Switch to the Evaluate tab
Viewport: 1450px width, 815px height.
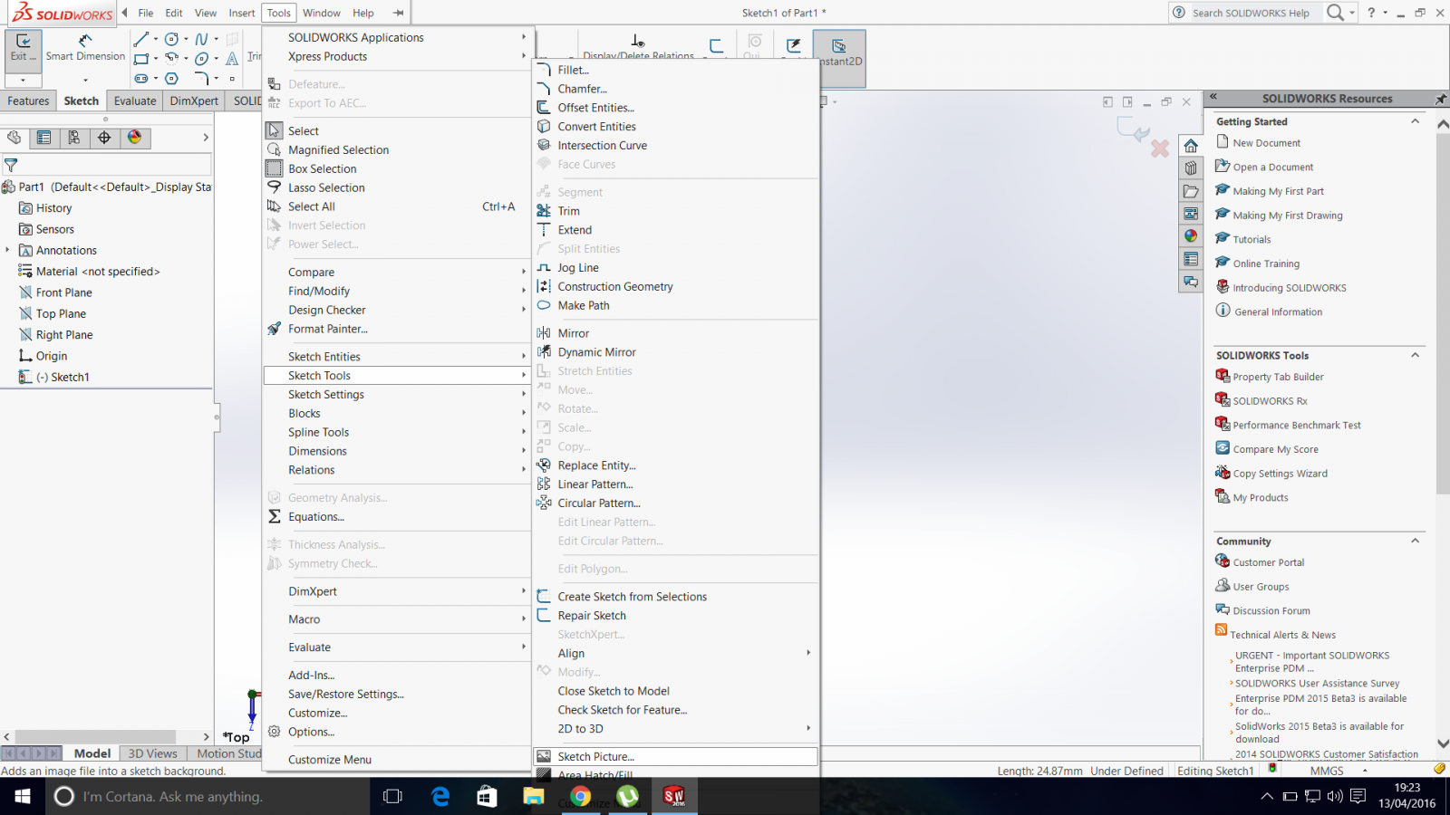tap(135, 101)
